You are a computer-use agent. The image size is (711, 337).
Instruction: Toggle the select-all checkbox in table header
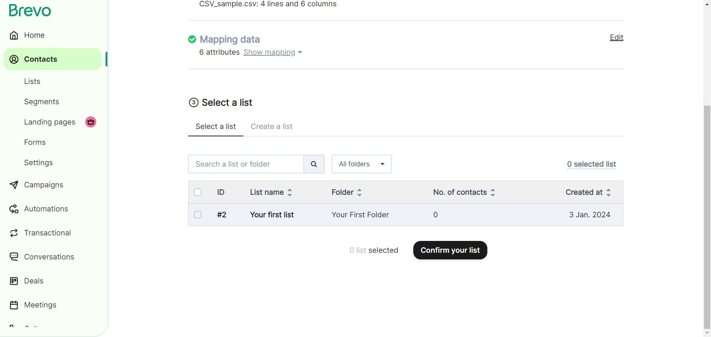(198, 192)
